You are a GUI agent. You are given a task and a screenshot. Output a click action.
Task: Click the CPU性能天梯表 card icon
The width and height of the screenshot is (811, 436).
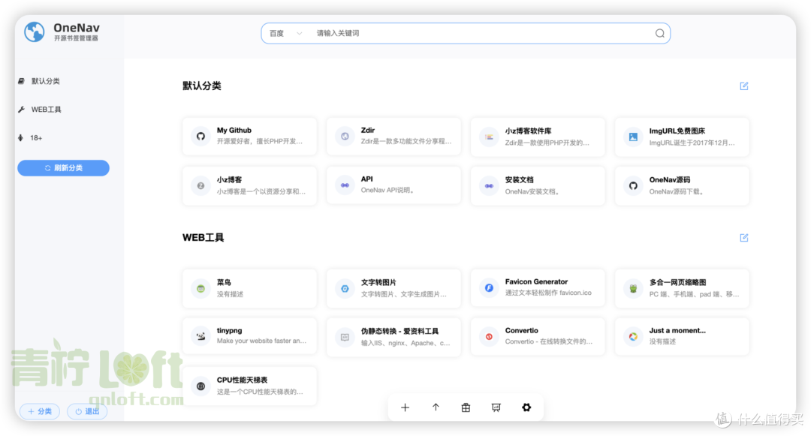point(200,386)
